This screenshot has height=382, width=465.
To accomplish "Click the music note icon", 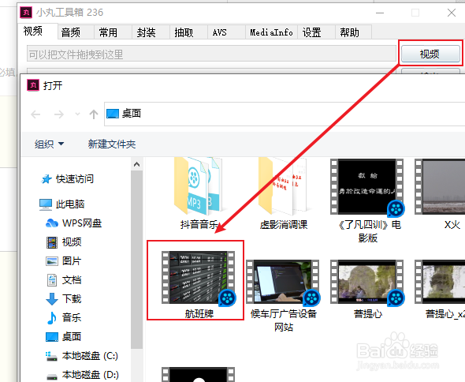I will click(x=51, y=318).
